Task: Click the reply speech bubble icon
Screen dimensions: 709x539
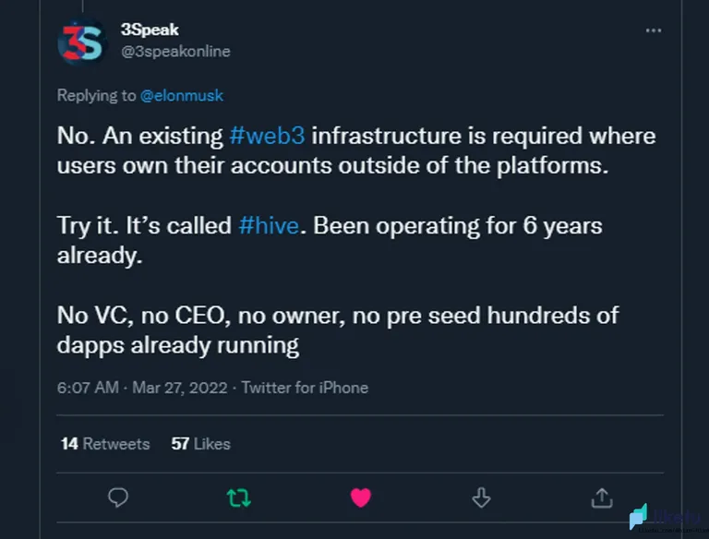Action: (118, 497)
